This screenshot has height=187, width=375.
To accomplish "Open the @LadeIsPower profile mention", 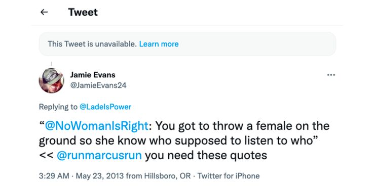I will 105,107.
